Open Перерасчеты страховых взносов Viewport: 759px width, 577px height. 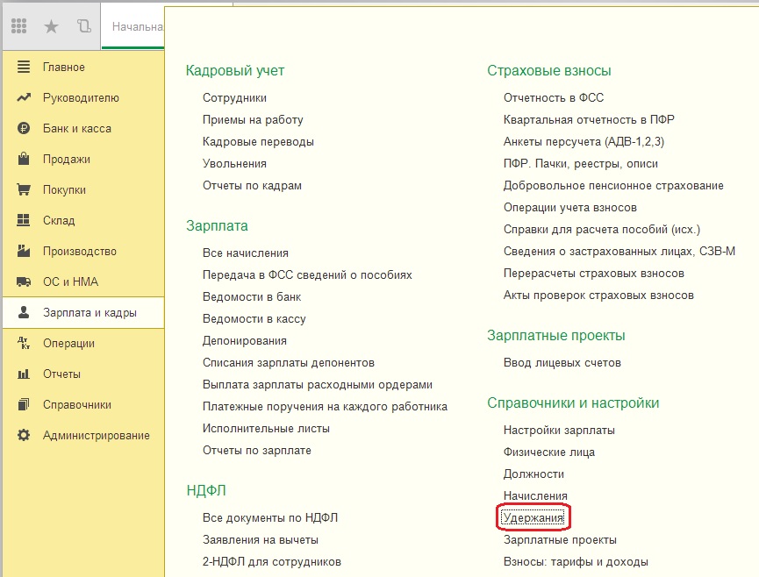[593, 274]
